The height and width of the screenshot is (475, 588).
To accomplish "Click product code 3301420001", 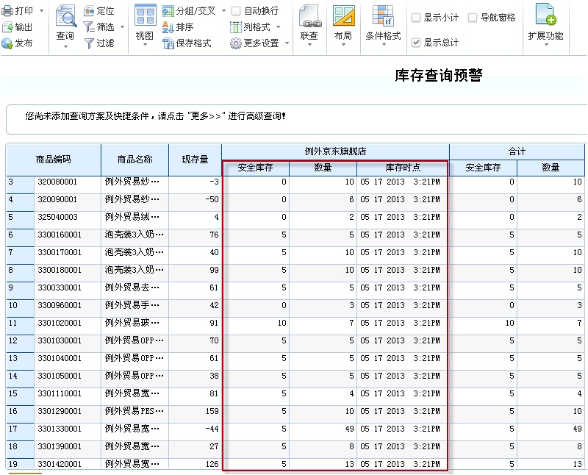I will point(60,464).
